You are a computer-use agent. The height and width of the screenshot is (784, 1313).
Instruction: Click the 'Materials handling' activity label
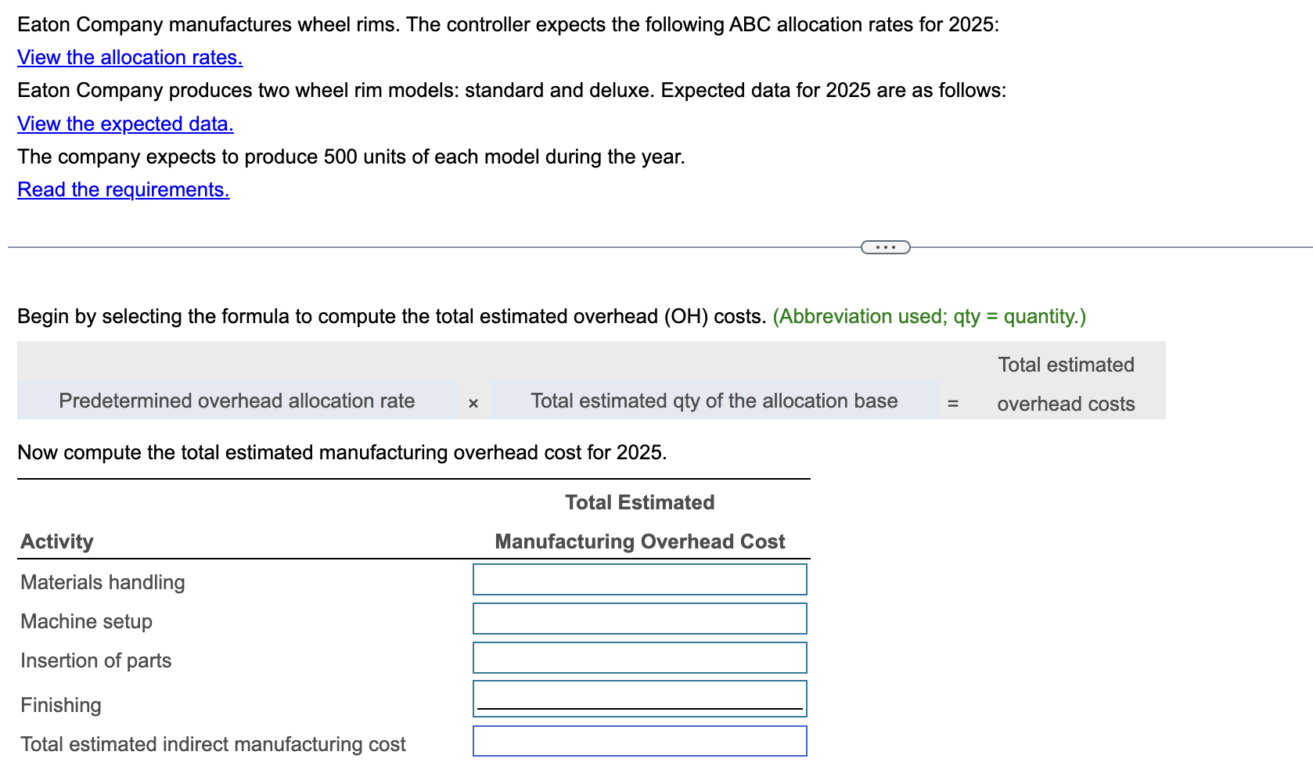tap(103, 582)
